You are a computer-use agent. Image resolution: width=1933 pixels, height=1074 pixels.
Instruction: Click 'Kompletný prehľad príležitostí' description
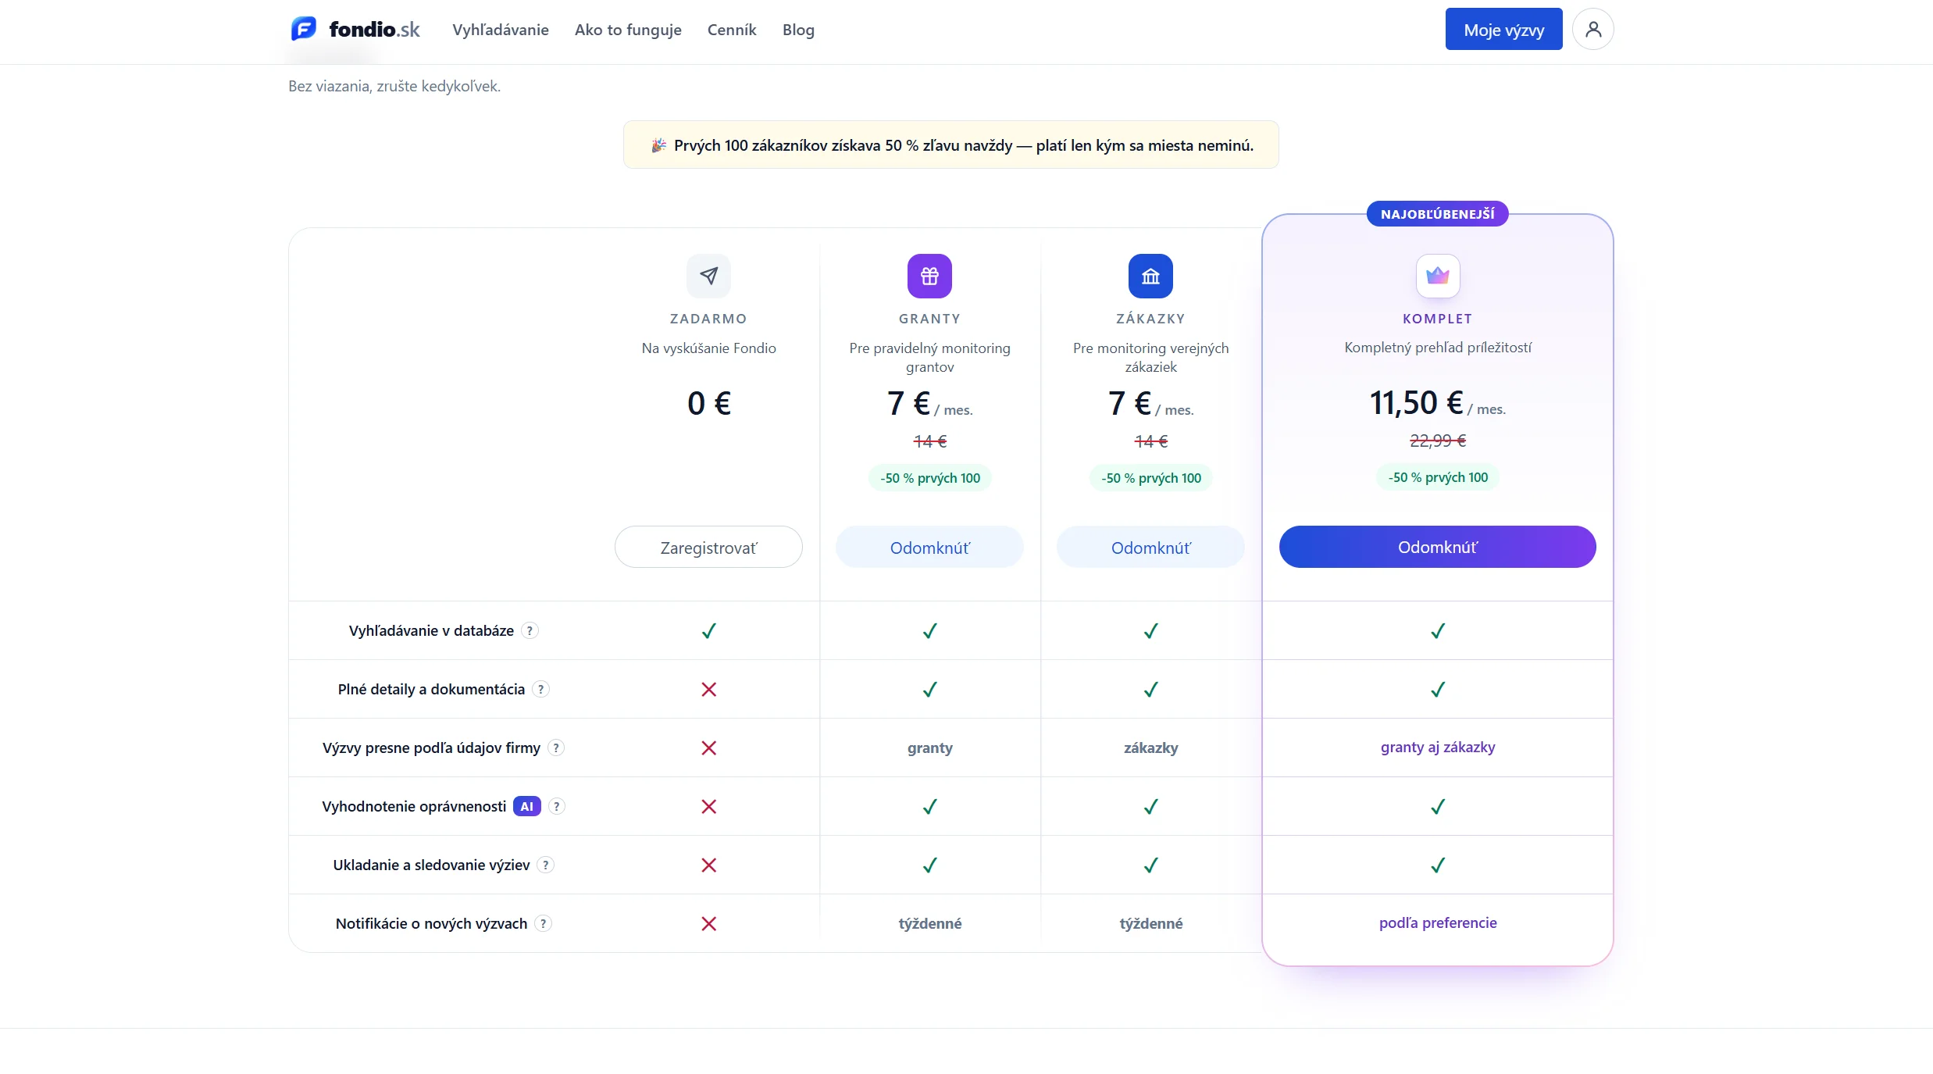[x=1438, y=348]
